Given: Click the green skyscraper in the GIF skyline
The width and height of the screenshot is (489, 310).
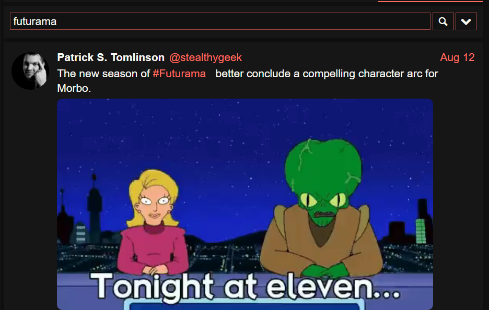Looking at the screenshot, I should tap(421, 231).
